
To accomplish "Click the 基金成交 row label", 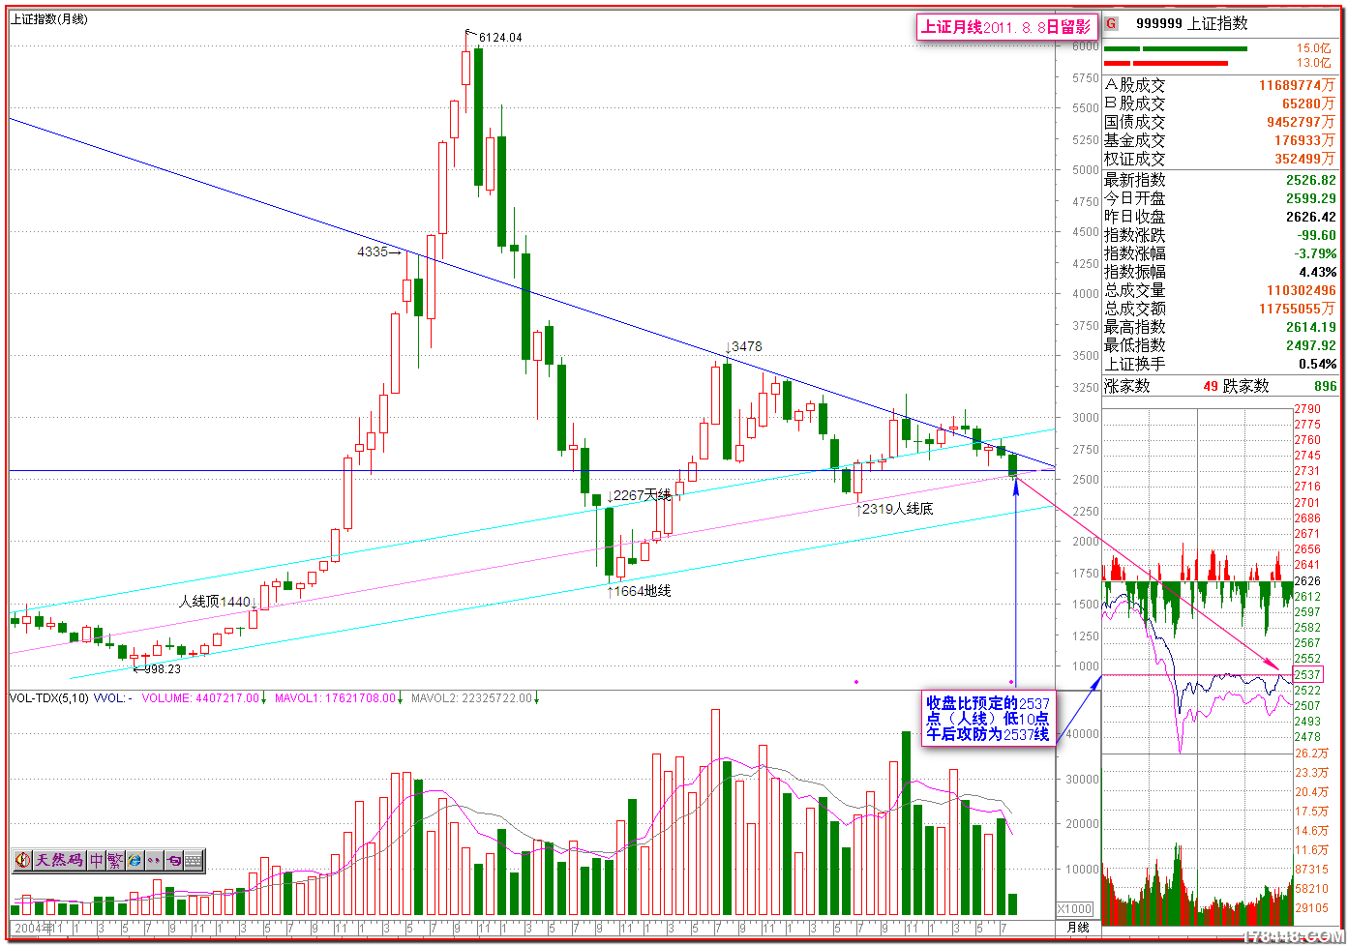I will (1135, 140).
